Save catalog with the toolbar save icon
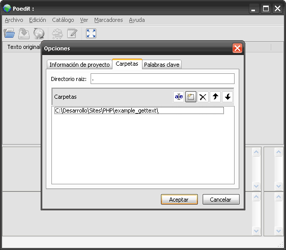 pos(24,34)
